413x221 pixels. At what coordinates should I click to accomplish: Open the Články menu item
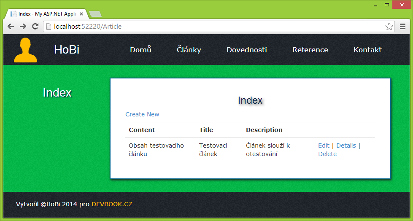click(x=189, y=49)
